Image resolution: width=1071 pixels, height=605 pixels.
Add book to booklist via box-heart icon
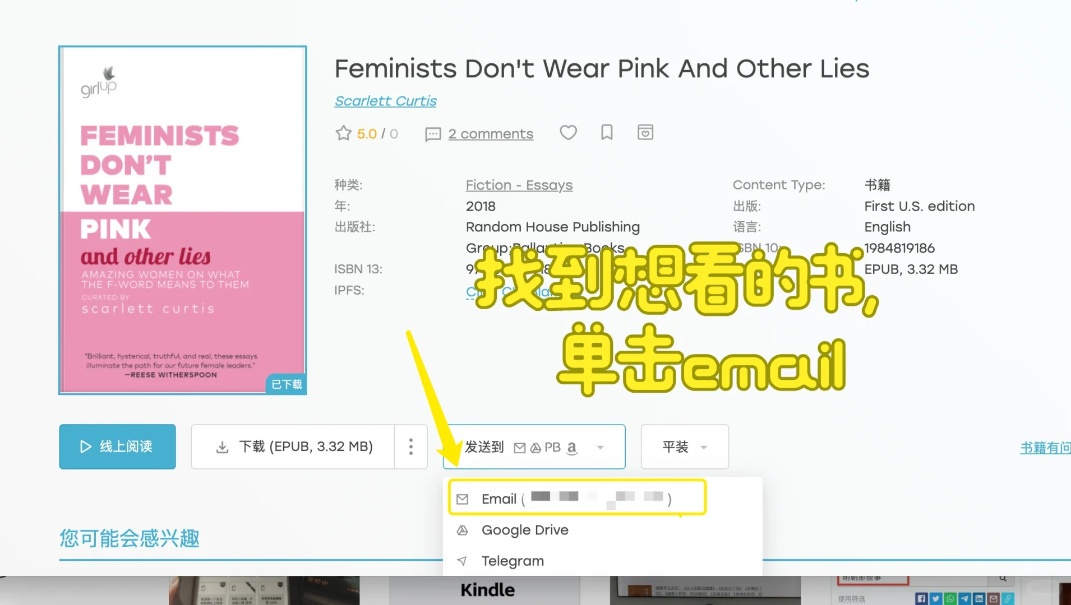click(645, 133)
